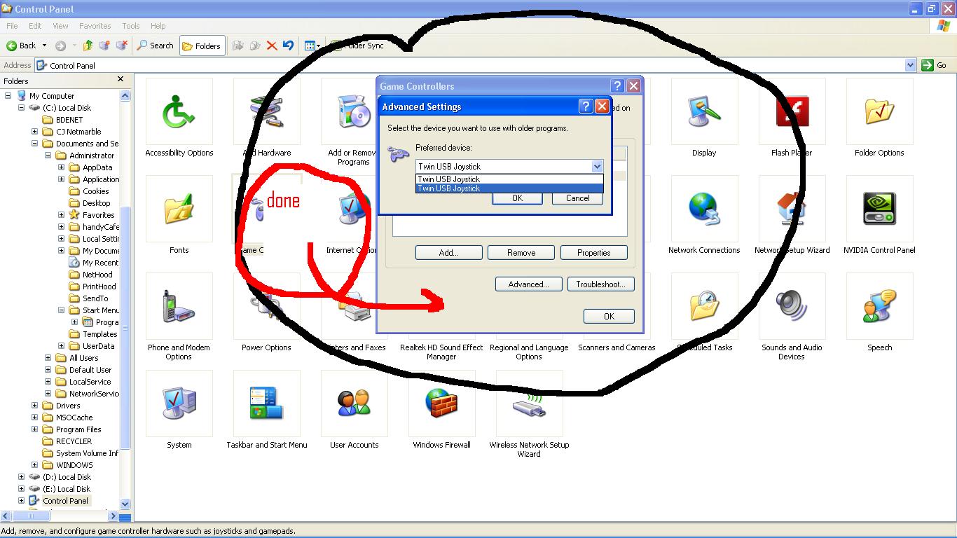Open the Preferred device dropdown arrow
957x538 pixels.
pos(597,167)
